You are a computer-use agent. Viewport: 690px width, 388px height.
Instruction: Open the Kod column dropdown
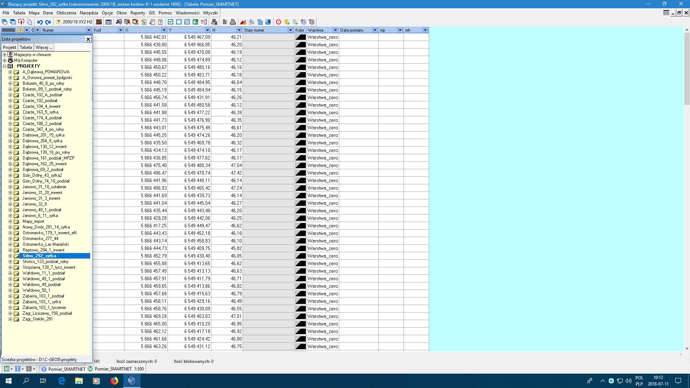pos(121,30)
